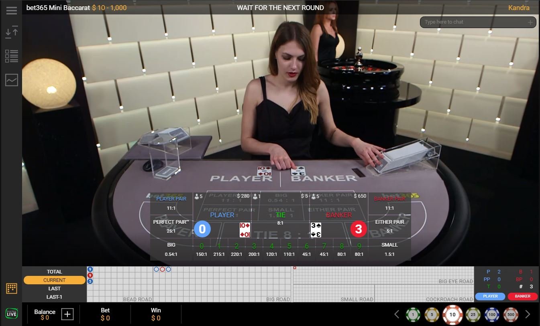Bet on total 3 paying 200:1
The image size is (540, 326).
[x=254, y=249]
